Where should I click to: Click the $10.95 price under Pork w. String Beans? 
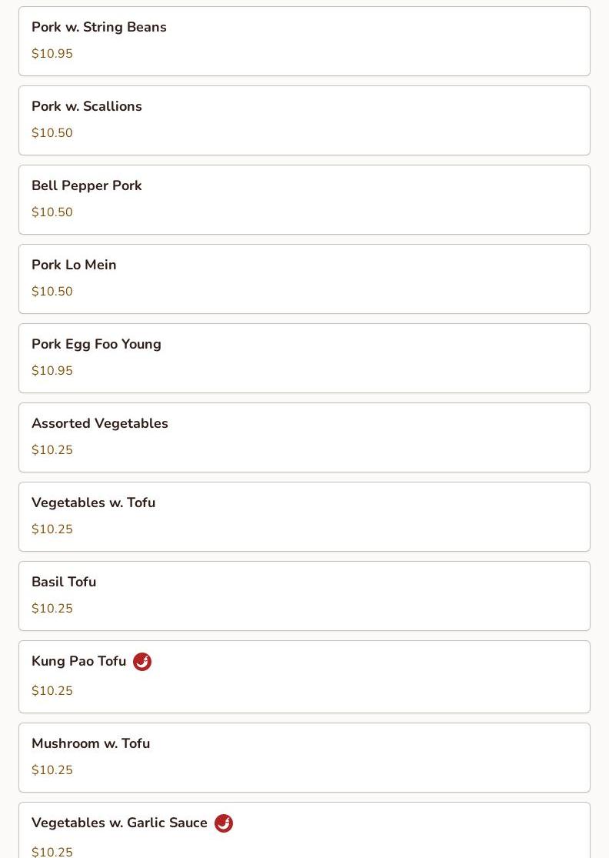pos(52,54)
